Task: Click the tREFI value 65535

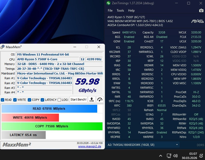Action: pos(162,106)
